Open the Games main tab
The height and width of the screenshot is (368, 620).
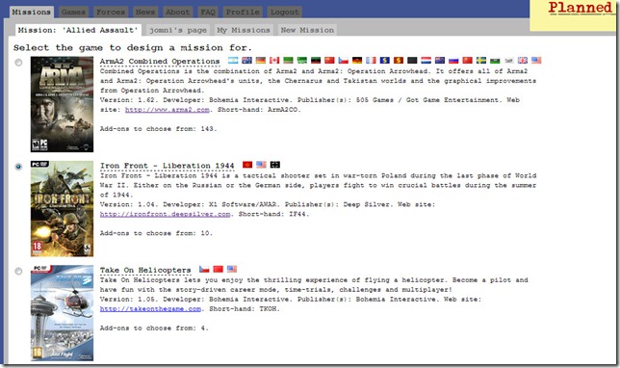click(x=73, y=12)
